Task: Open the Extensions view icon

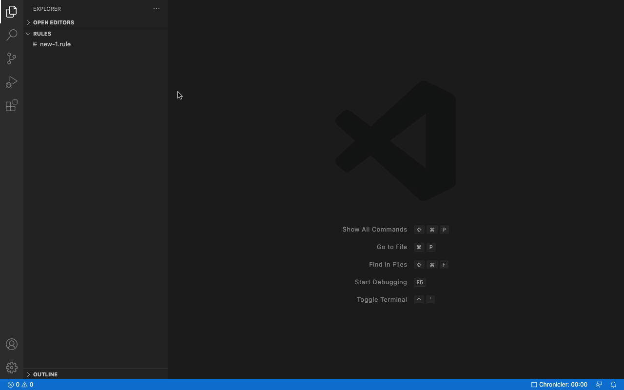Action: point(12,105)
